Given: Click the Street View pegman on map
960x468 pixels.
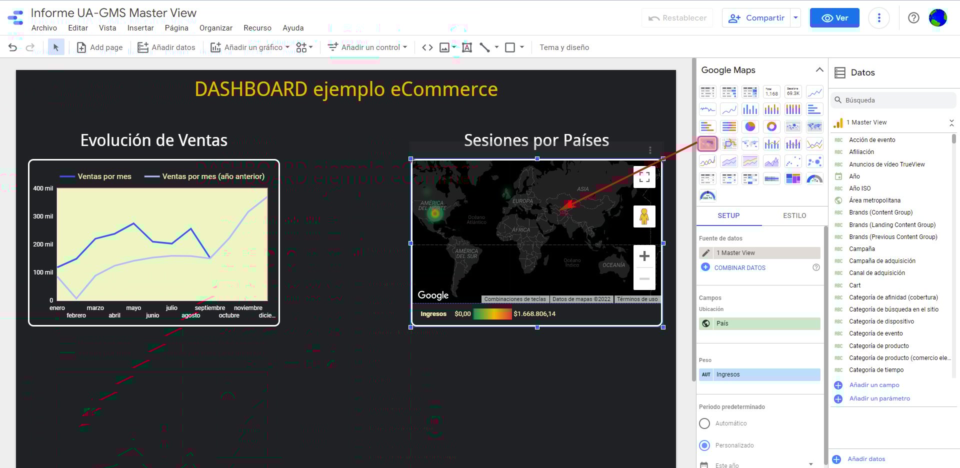Looking at the screenshot, I should [644, 216].
